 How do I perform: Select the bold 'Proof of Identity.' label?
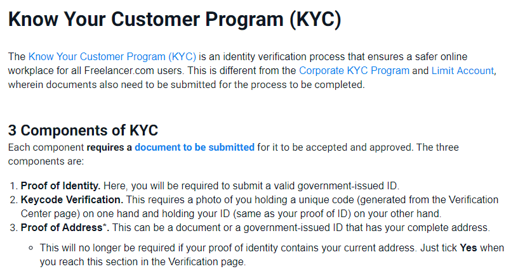(60, 186)
